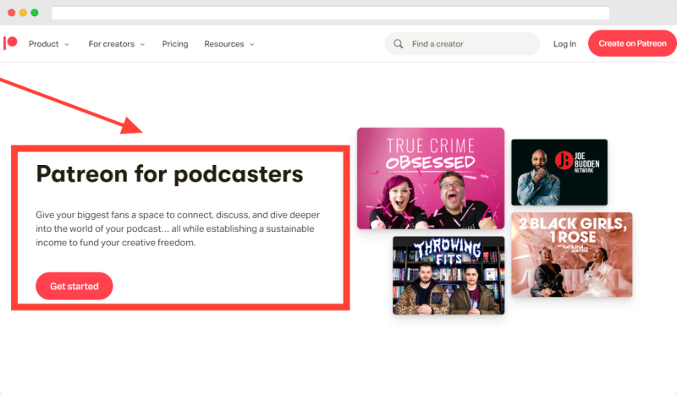Open the Product menu
Screen dimensions: 677x395
(x=44, y=44)
